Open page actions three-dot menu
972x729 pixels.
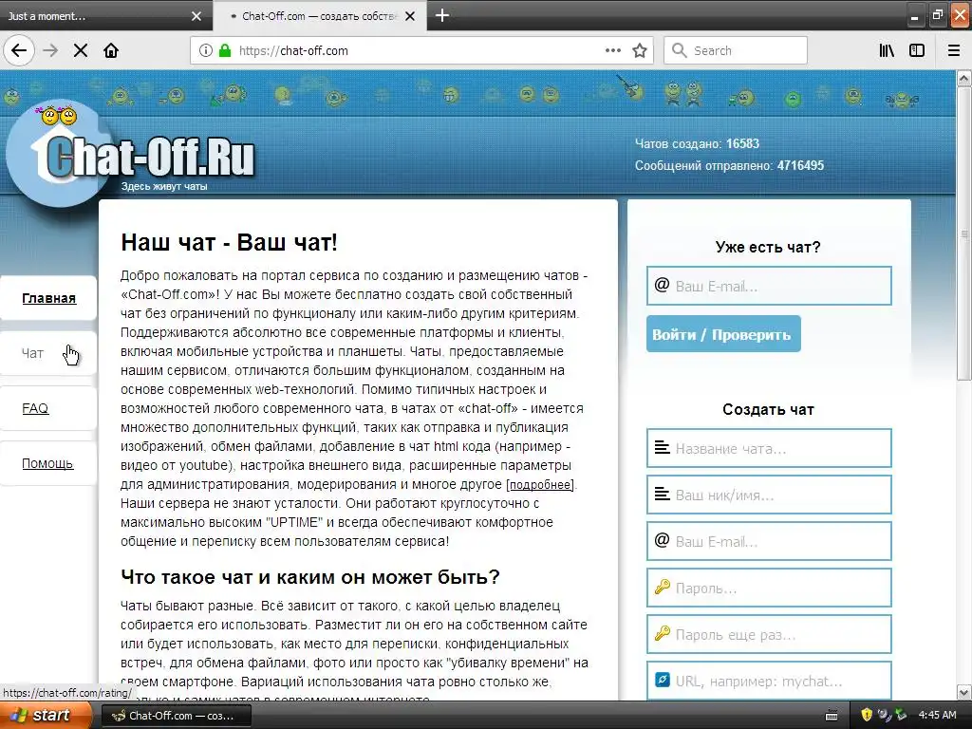(x=613, y=50)
